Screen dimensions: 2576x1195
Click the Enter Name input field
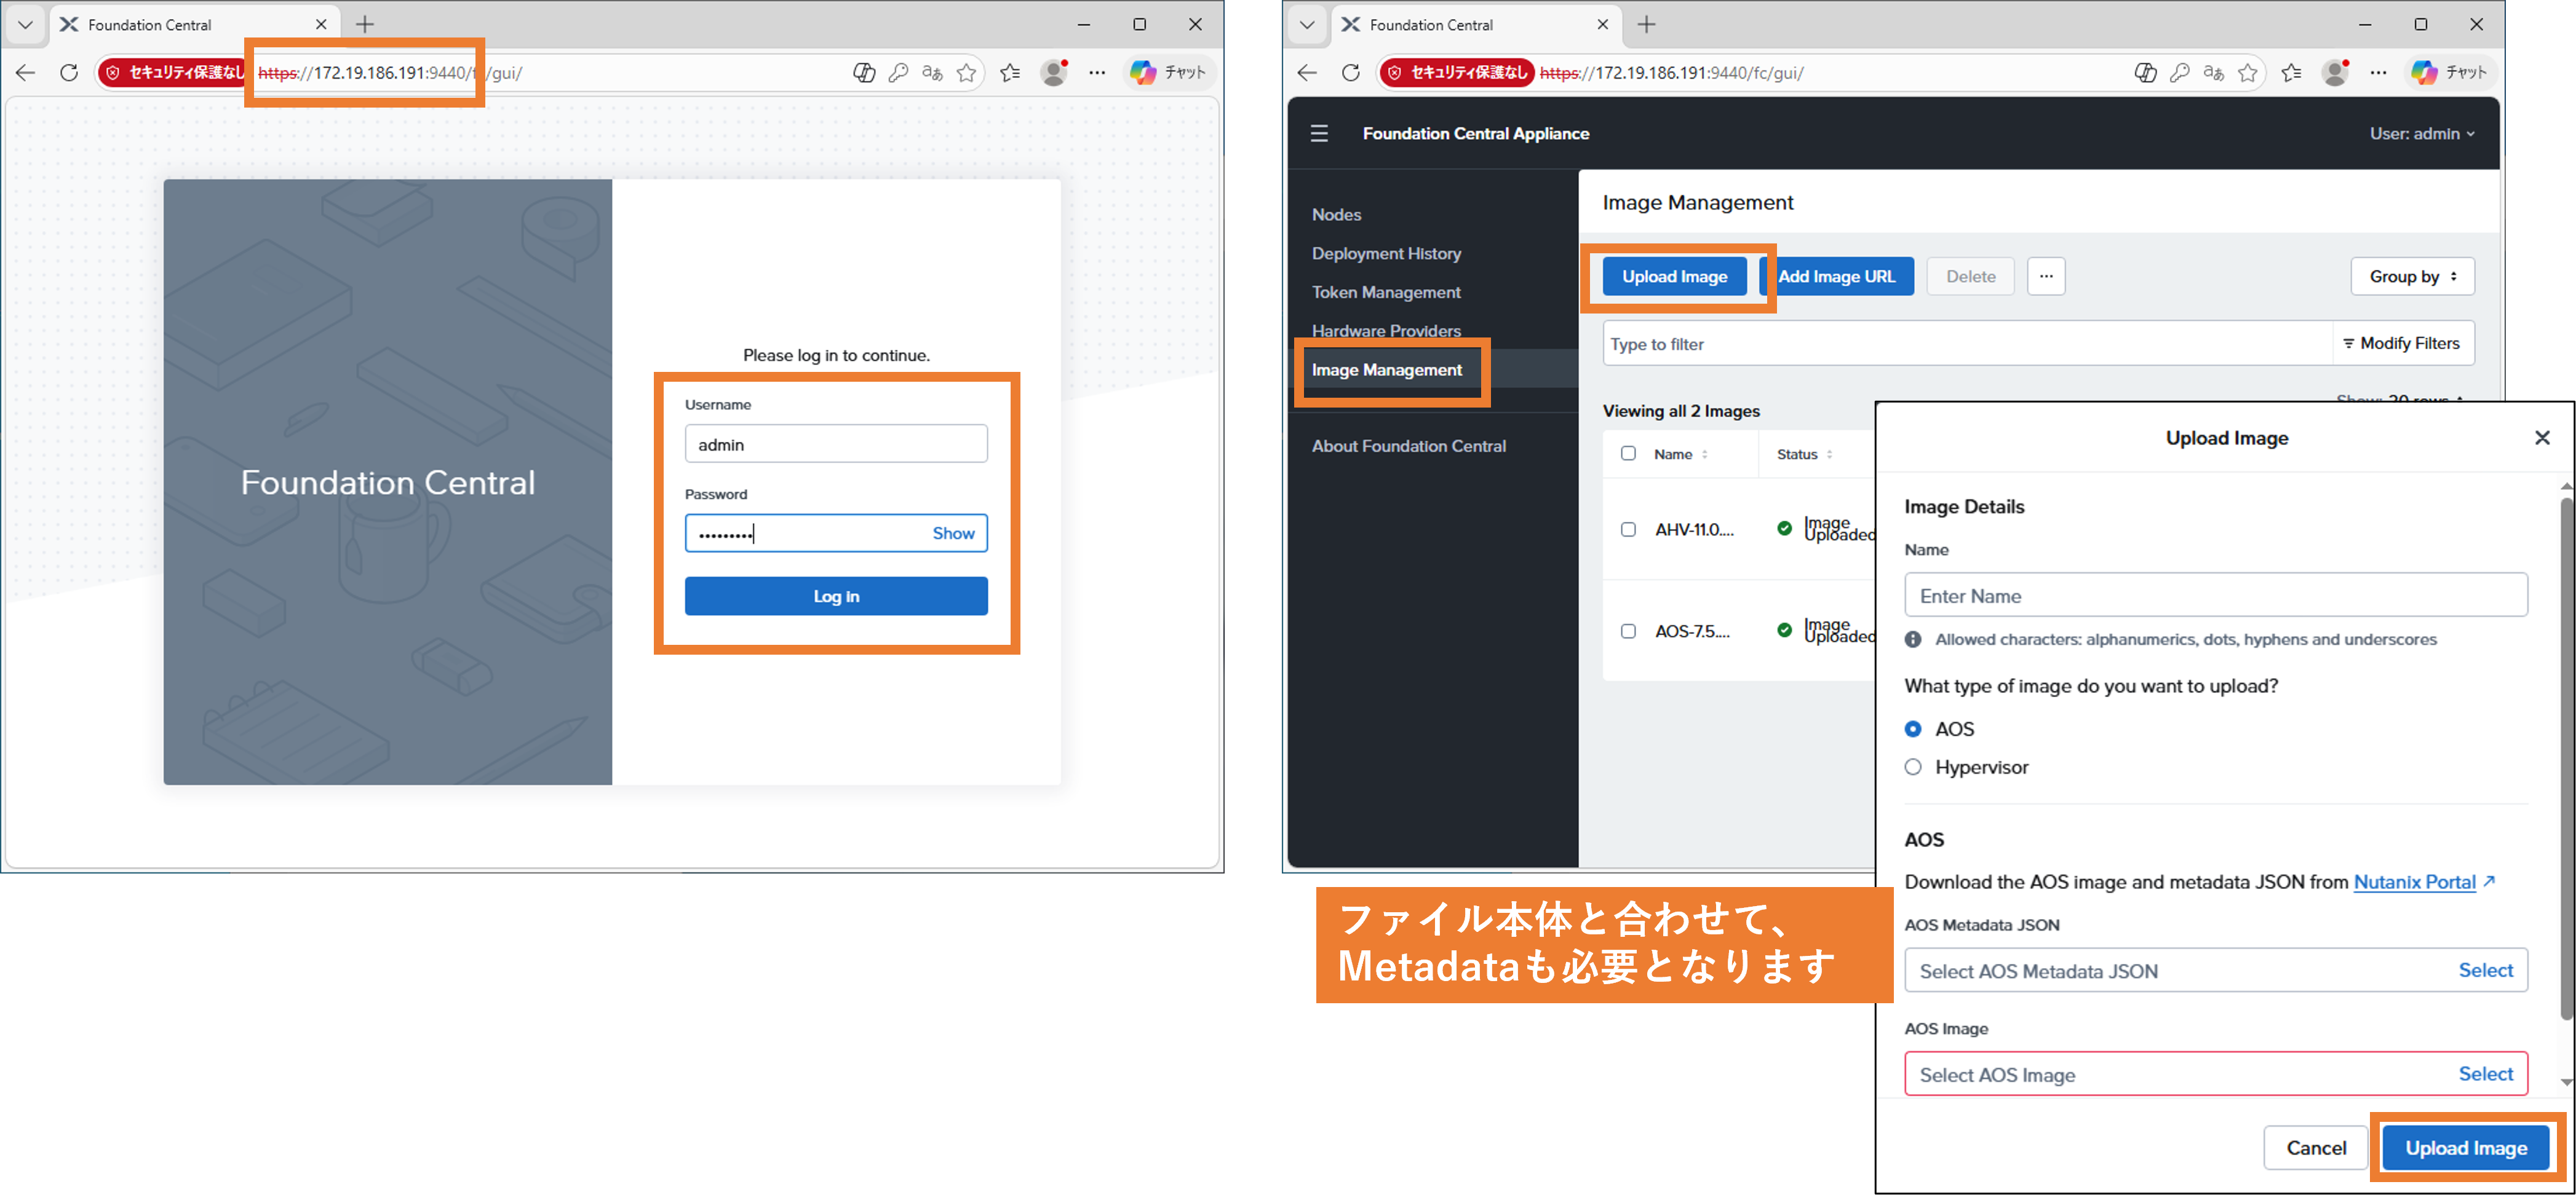click(2215, 596)
